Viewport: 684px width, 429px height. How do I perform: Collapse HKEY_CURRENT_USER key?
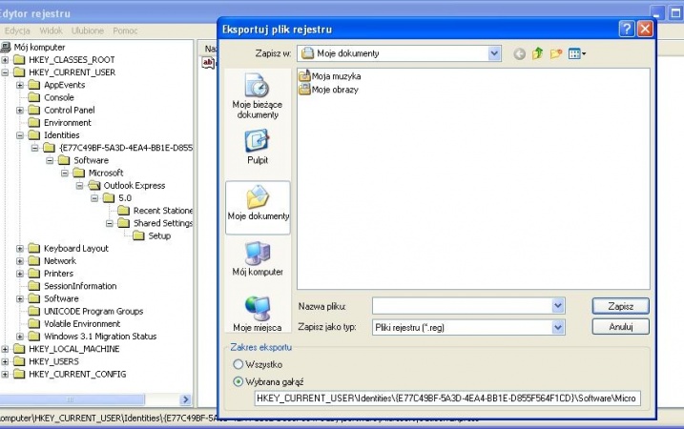[5, 72]
